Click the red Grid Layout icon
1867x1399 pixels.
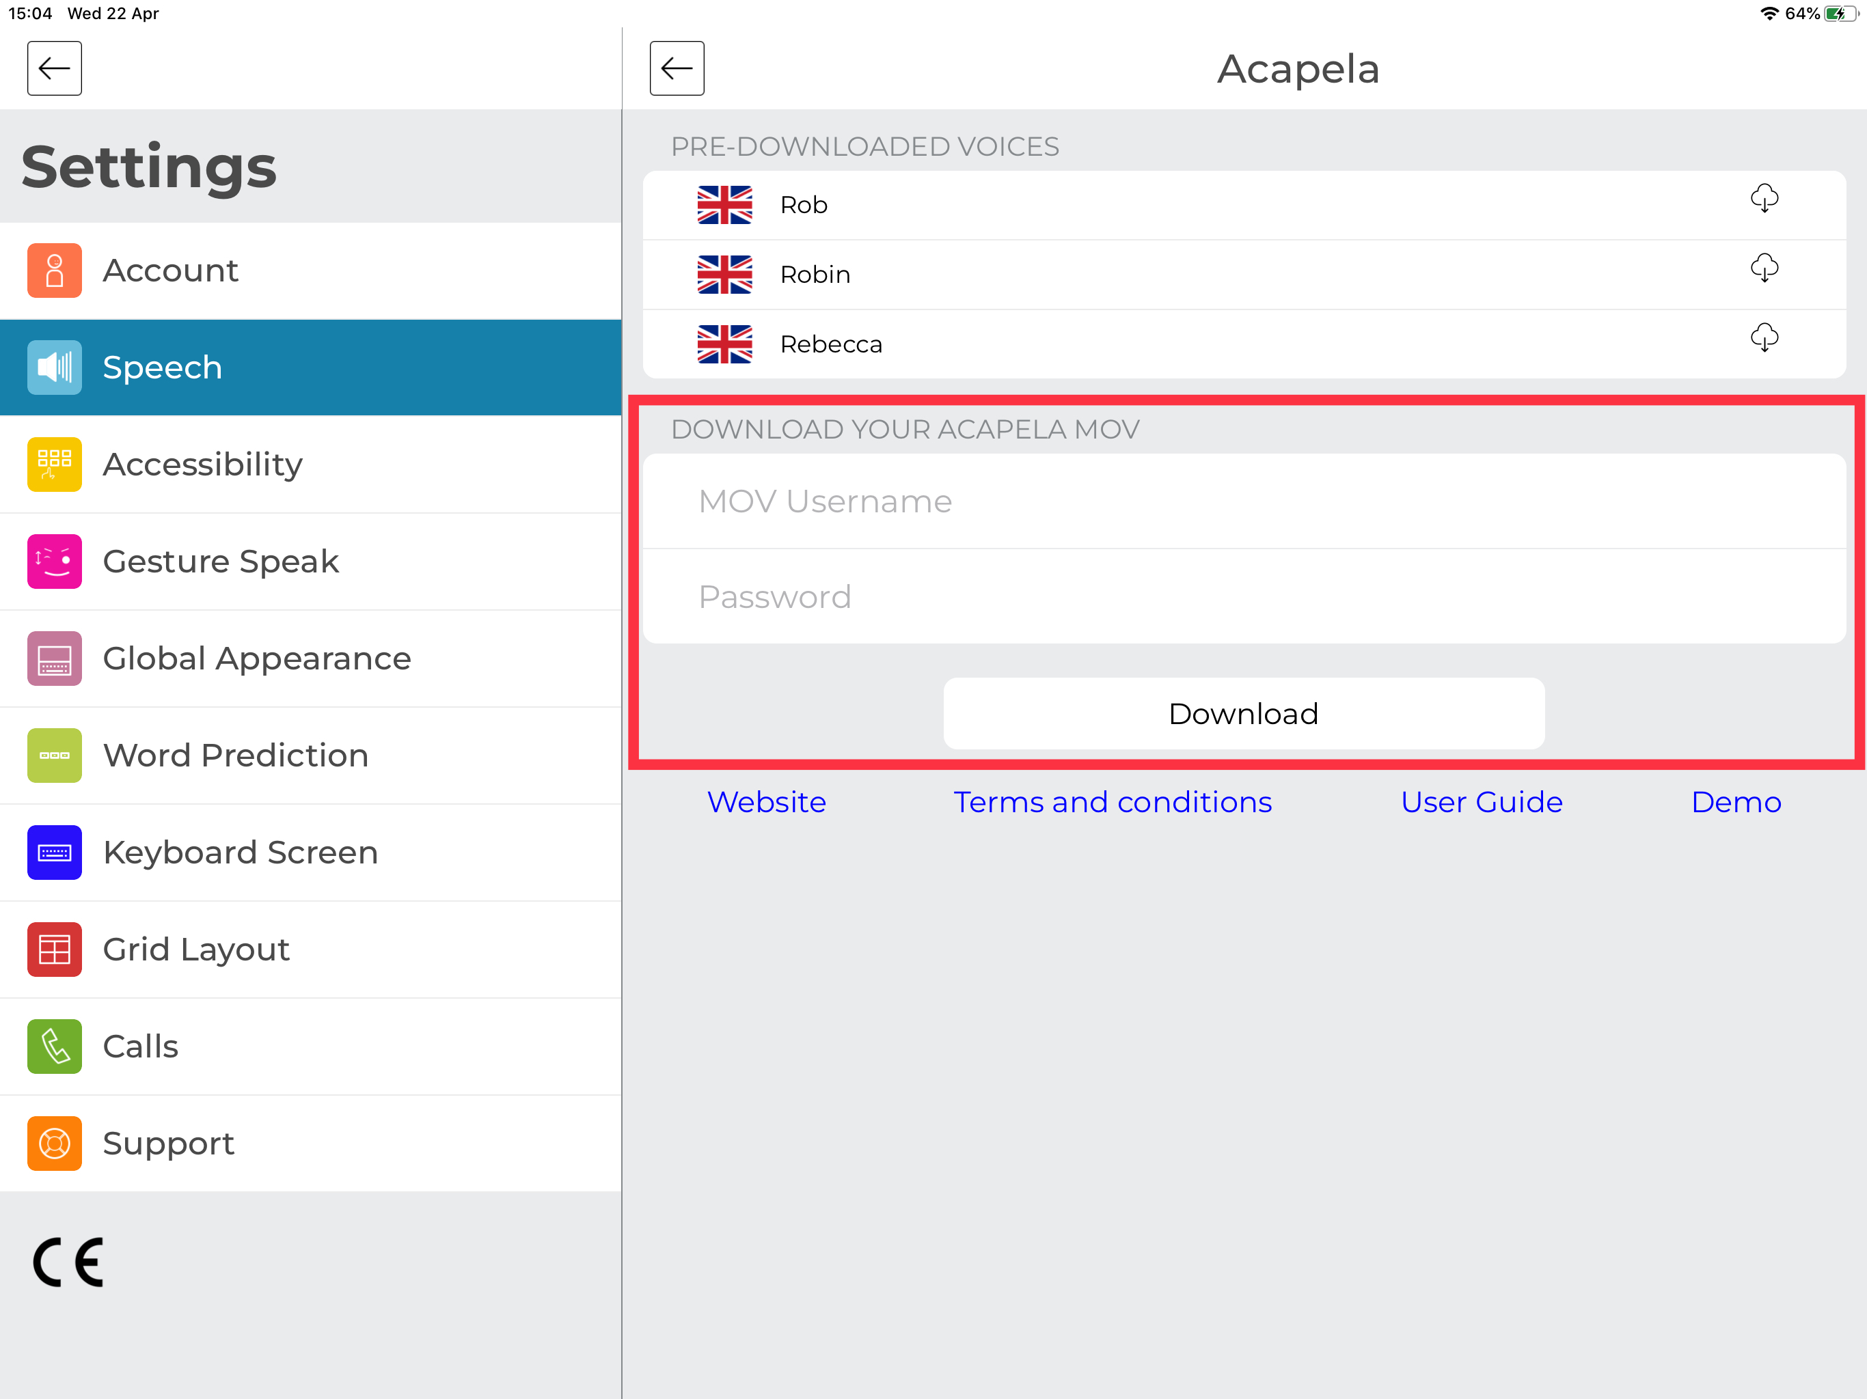pyautogui.click(x=54, y=950)
